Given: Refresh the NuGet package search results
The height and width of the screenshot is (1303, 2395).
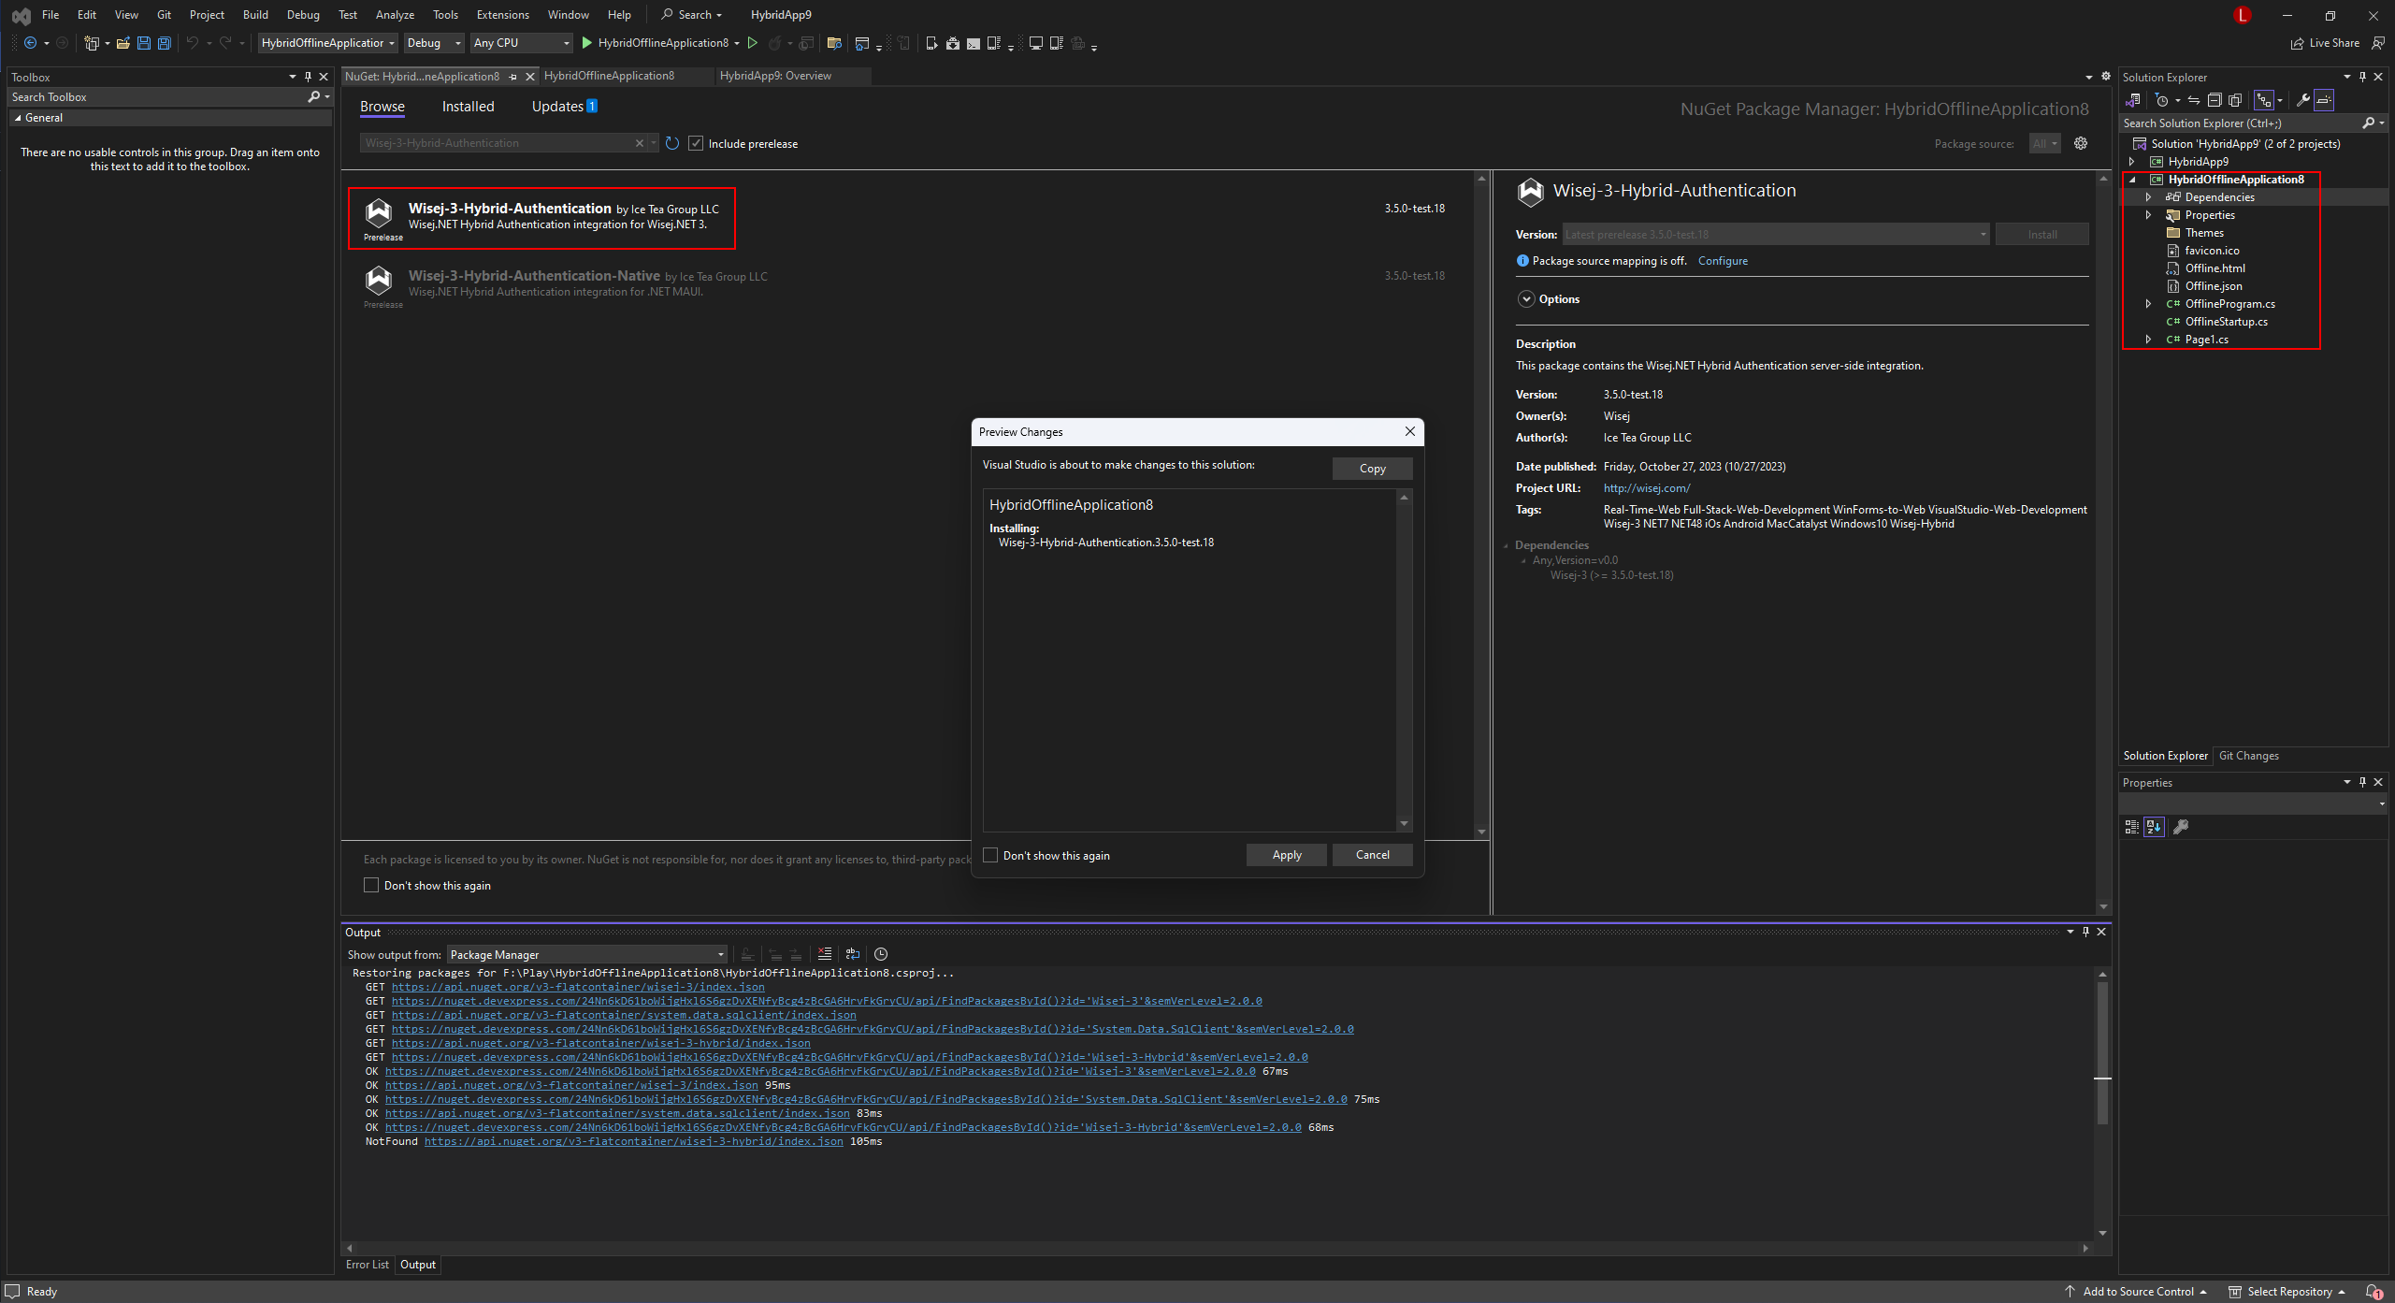Looking at the screenshot, I should pyautogui.click(x=671, y=143).
